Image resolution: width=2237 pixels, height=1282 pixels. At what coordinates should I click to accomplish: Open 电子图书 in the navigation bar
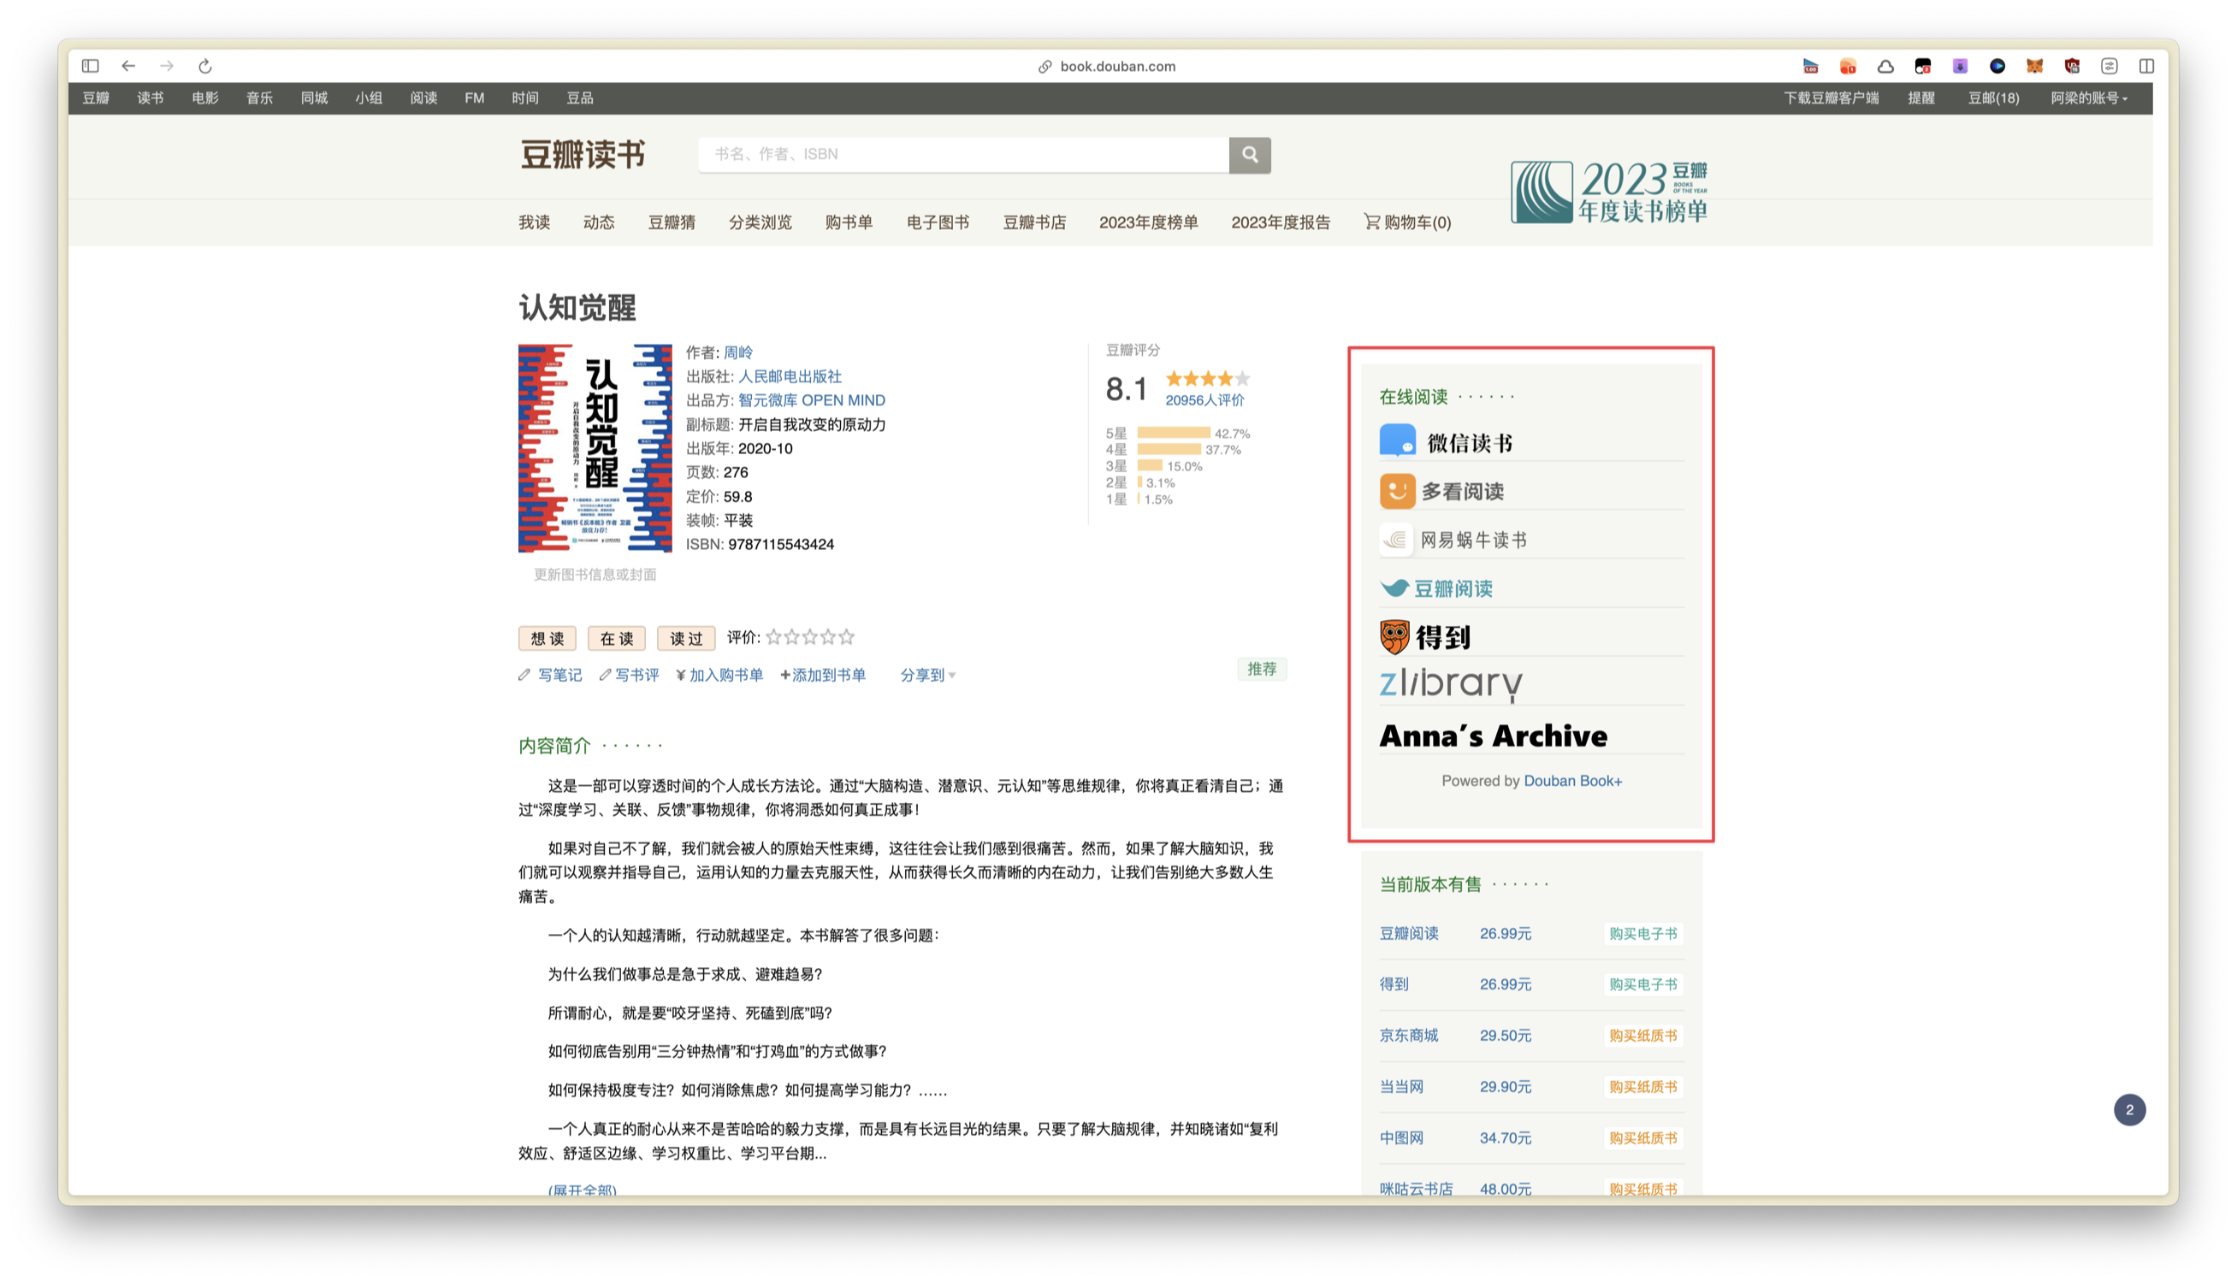[937, 222]
